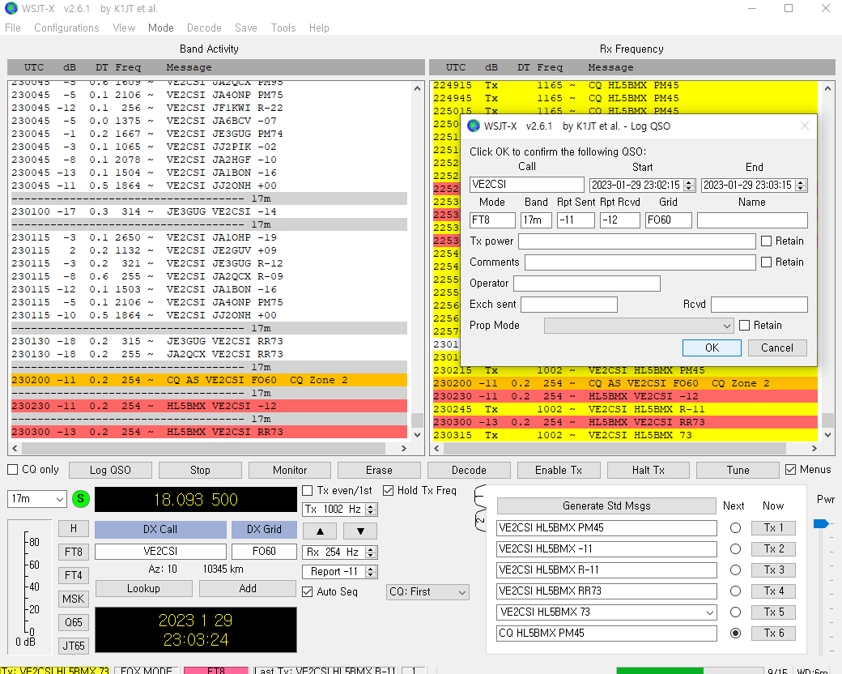Click the Halt Tx button
The image size is (842, 674).
click(x=648, y=470)
